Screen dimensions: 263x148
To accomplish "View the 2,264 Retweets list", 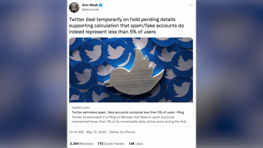I will (x=81, y=144).
